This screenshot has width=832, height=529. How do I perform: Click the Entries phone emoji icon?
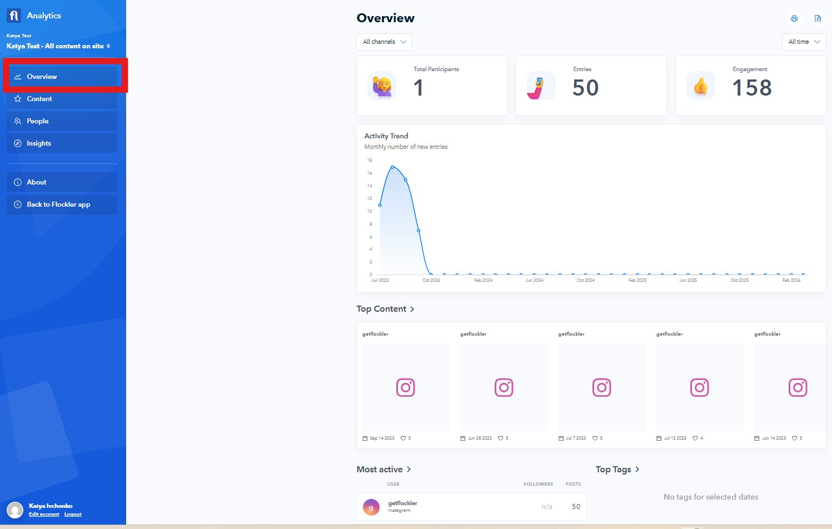pos(541,86)
